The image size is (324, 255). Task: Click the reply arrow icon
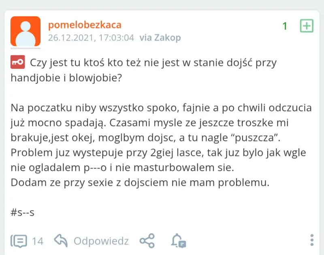[x=61, y=241]
